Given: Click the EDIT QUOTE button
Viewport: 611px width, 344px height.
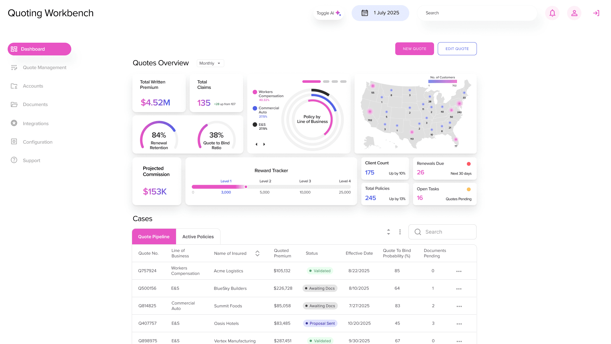Looking at the screenshot, I should (x=457, y=49).
